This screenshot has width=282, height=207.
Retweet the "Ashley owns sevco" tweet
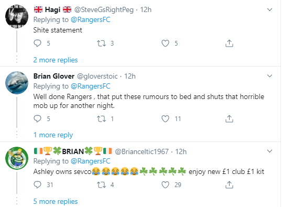pyautogui.click(x=102, y=184)
